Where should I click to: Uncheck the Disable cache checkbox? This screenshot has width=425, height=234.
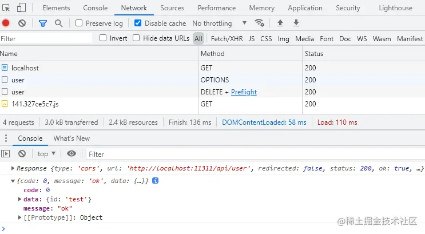(x=138, y=23)
